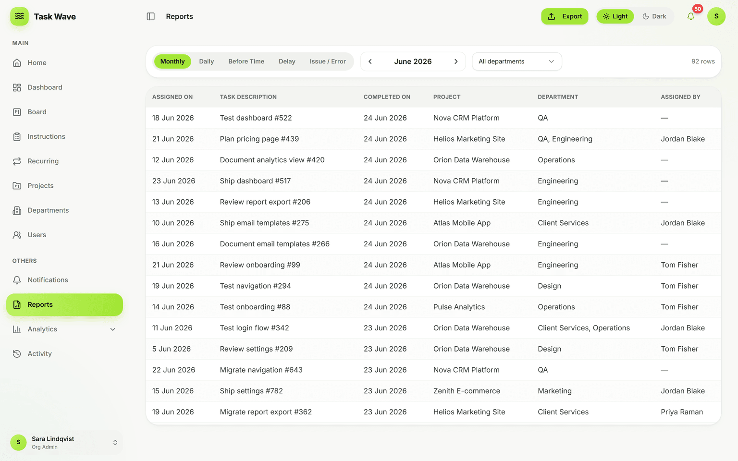738x461 pixels.
Task: Select the Daily tab
Action: pos(207,61)
